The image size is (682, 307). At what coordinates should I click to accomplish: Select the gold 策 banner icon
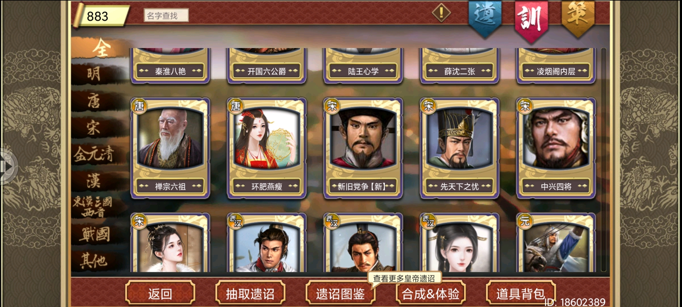click(x=578, y=18)
